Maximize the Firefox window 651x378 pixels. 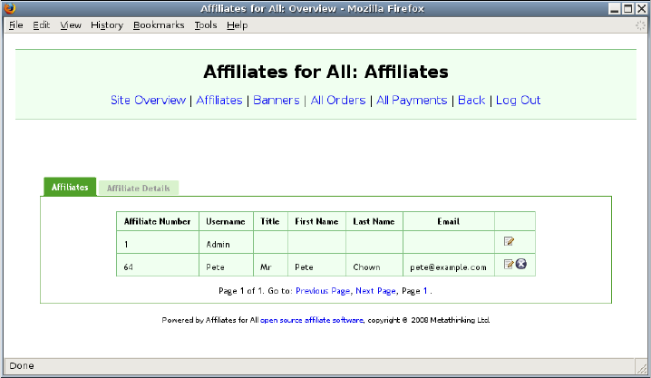[x=628, y=8]
